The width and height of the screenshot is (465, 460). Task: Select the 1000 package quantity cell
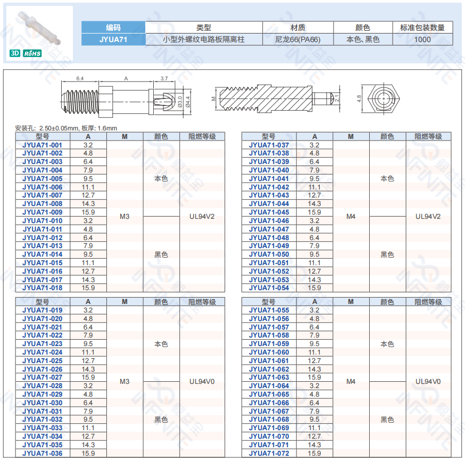pos(422,39)
